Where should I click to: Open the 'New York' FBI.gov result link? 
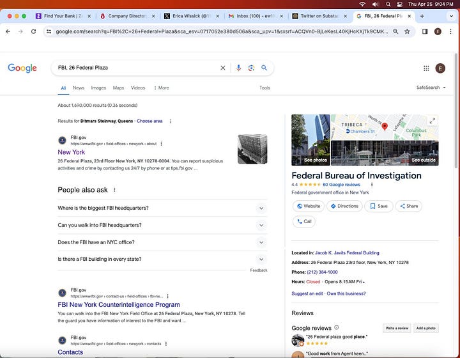coord(72,152)
